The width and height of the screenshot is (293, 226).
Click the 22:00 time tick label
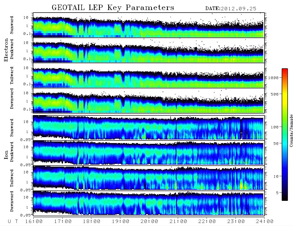207,221
